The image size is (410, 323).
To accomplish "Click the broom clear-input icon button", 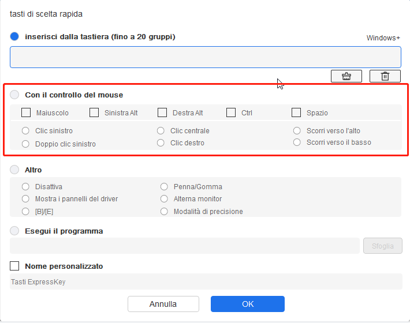I will point(346,76).
